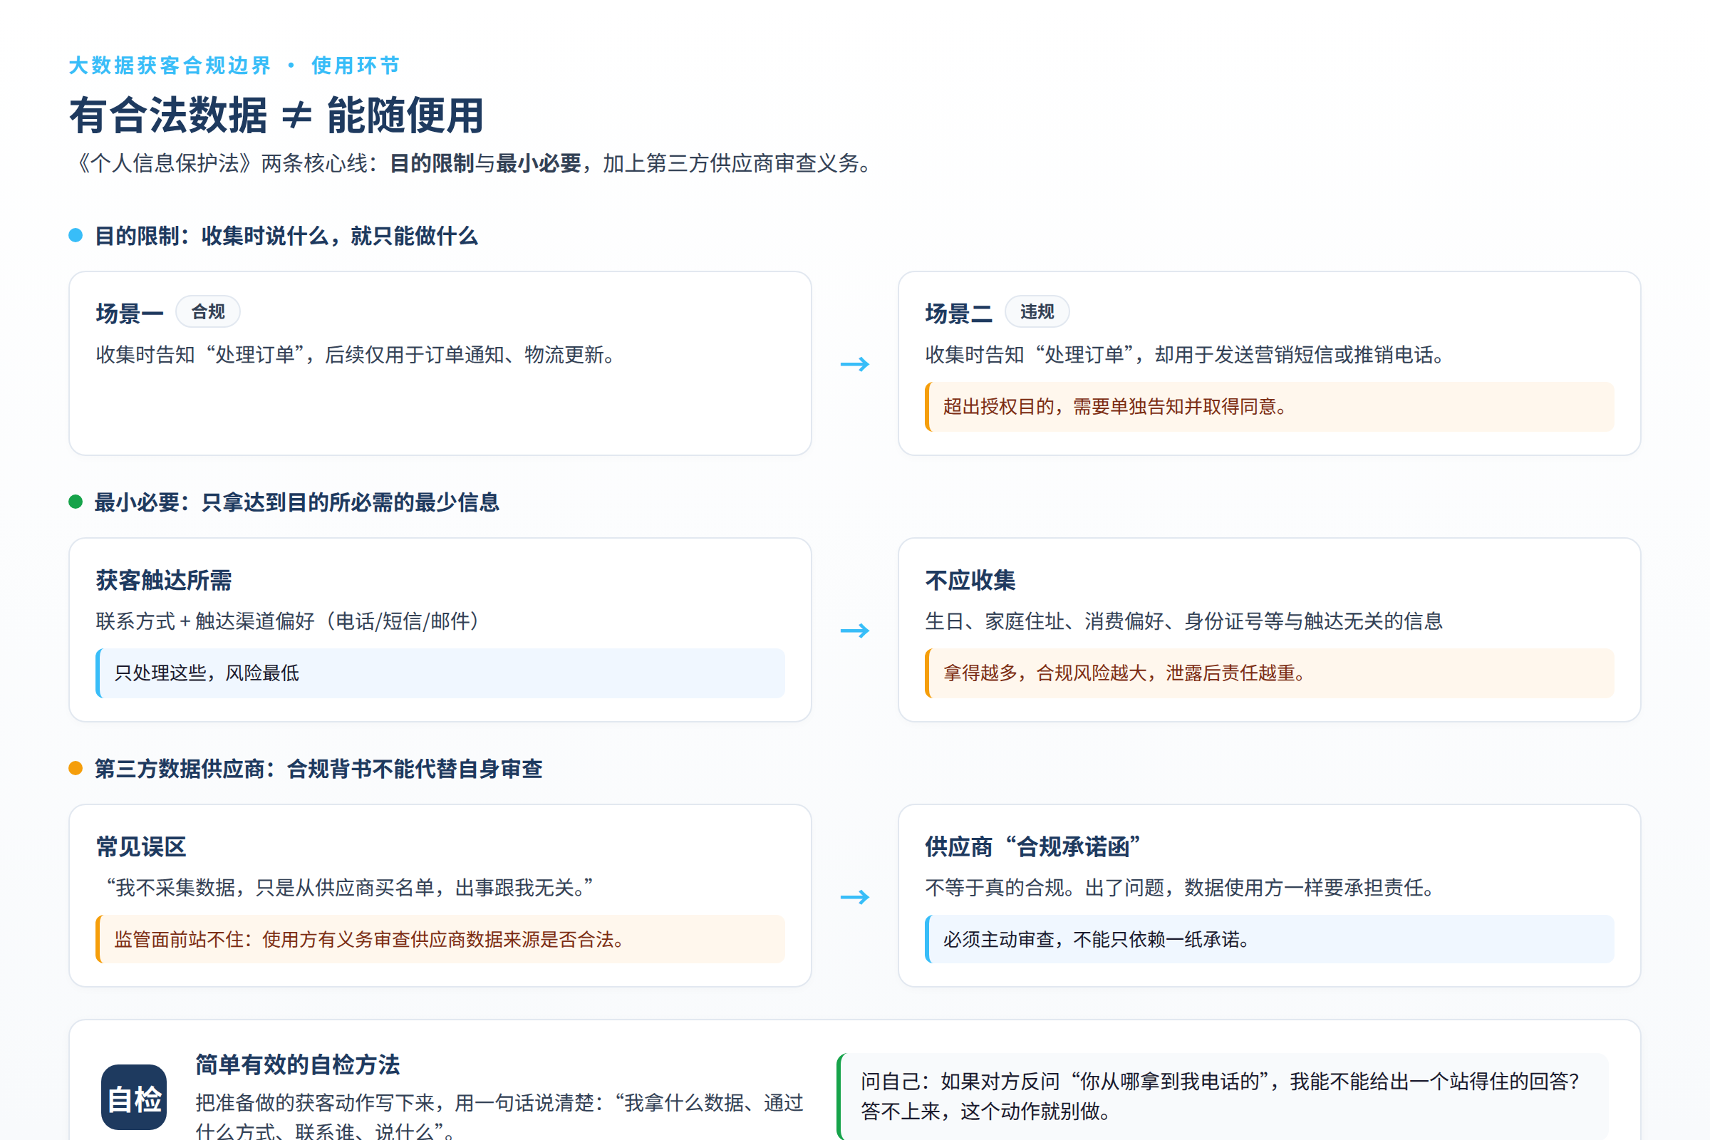The image size is (1710, 1140).
Task: Click the 自检 dark square icon
Action: coord(134,1097)
